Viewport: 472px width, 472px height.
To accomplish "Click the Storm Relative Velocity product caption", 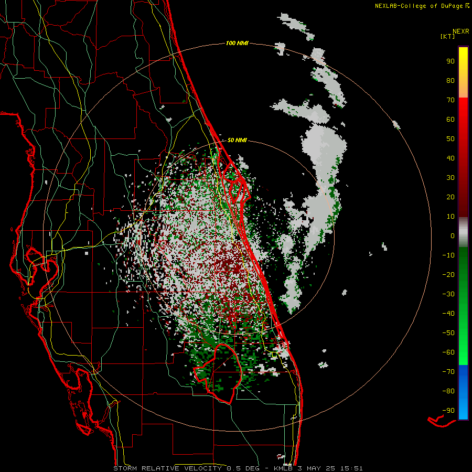I will pos(238,468).
